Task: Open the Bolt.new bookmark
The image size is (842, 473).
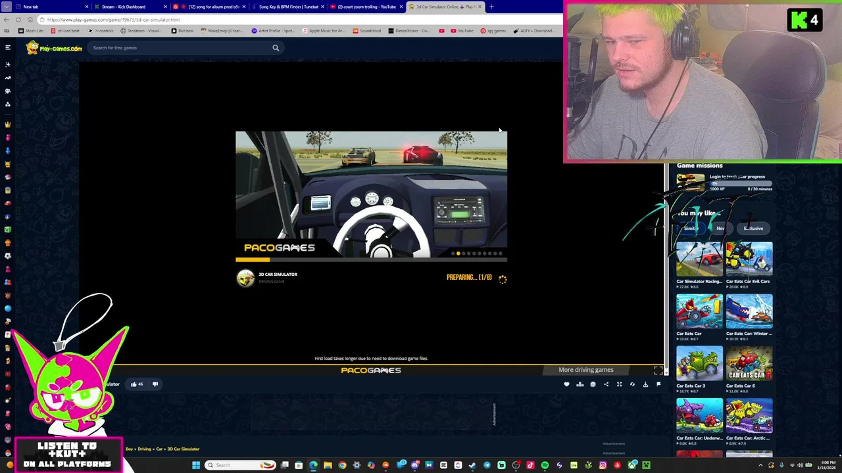Action: [183, 31]
